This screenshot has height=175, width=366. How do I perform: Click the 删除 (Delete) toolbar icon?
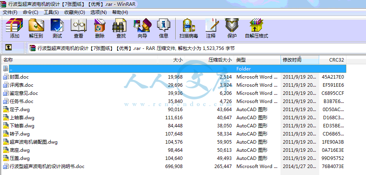(x=100, y=25)
